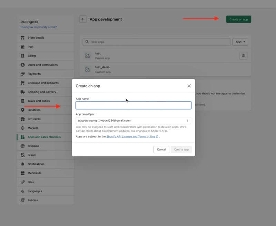
Task: Open Notifications settings
Action: coord(46,164)
